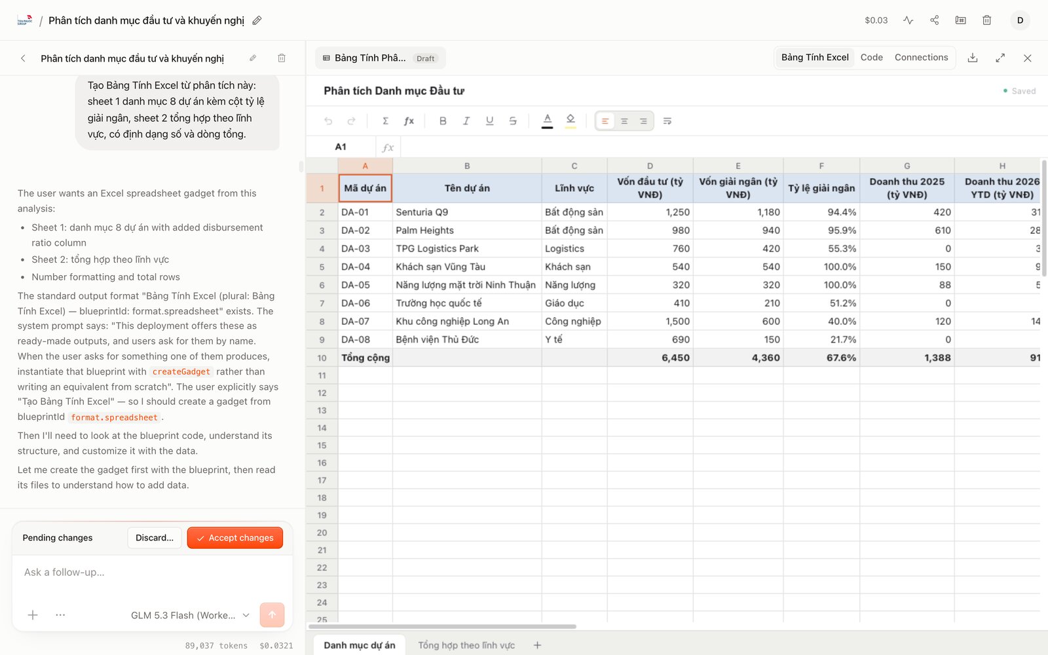Insert a sum with the sigma icon
This screenshot has width=1048, height=655.
tap(386, 121)
